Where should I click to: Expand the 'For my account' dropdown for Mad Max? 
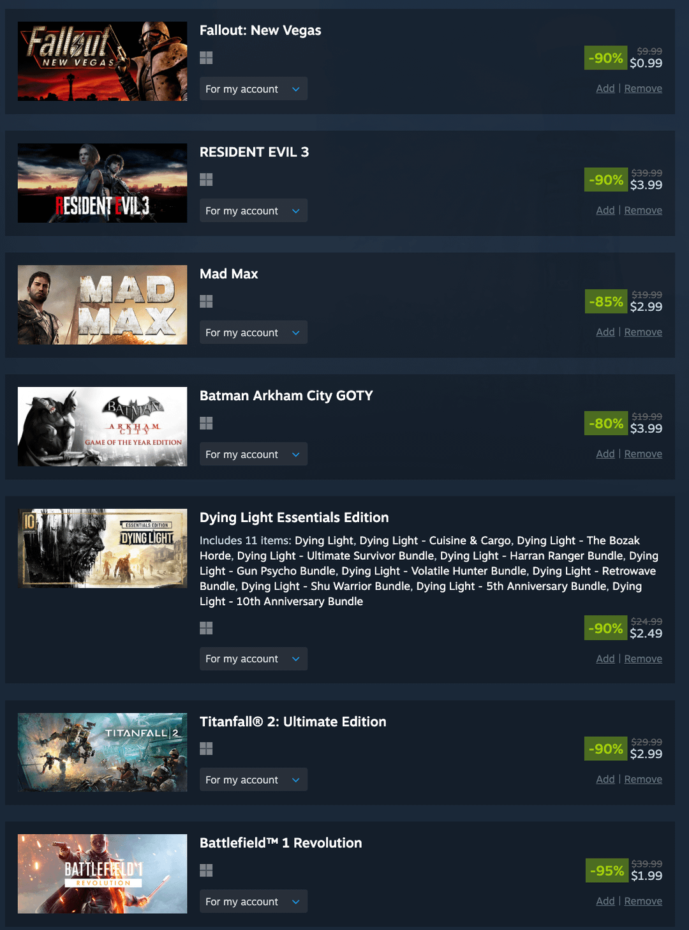click(253, 333)
